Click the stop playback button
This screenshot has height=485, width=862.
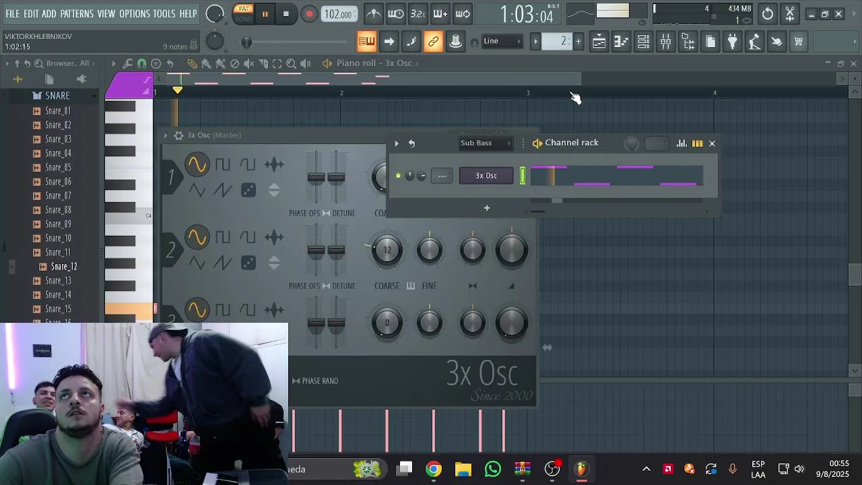pos(286,13)
